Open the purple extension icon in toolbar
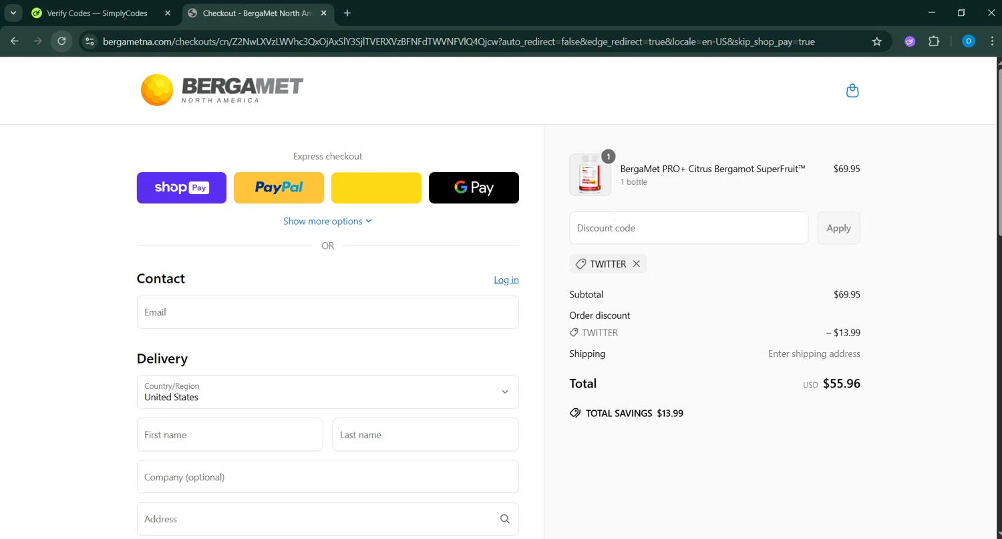Screen dimensions: 1002x539 [910, 41]
